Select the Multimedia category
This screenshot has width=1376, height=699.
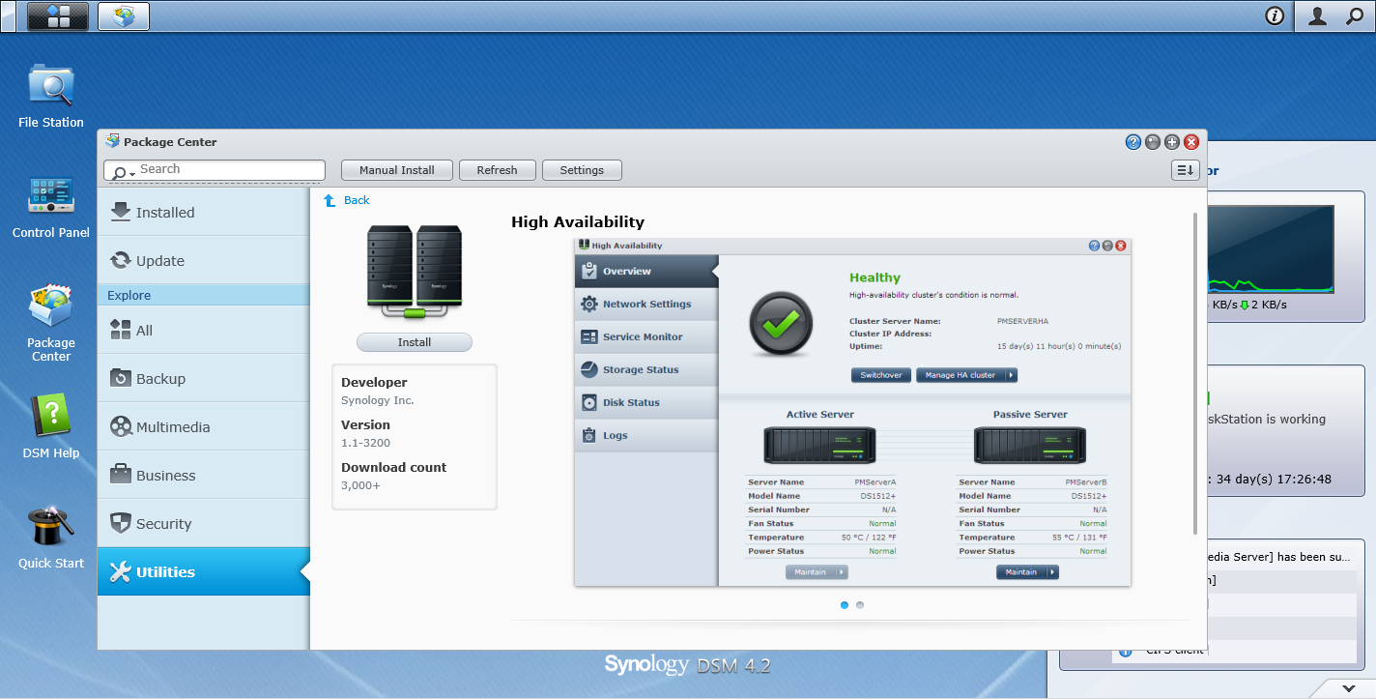click(x=204, y=426)
